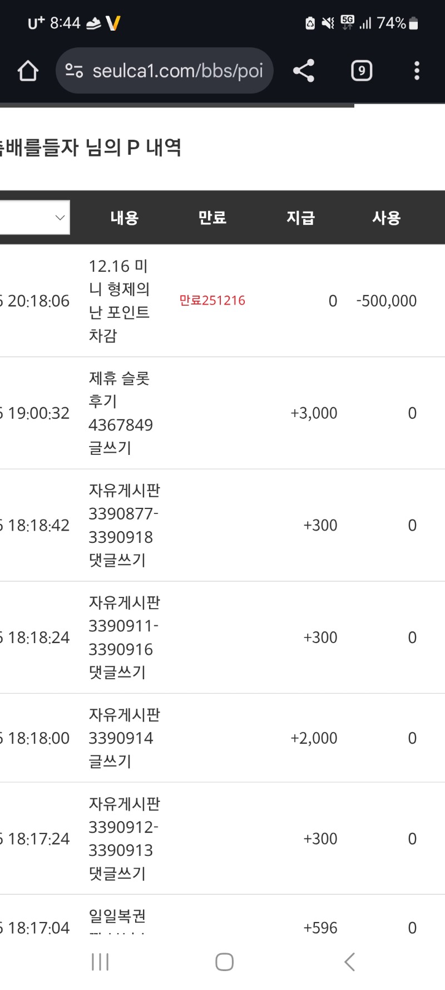Select the 만료 column header
The height and width of the screenshot is (990, 445).
(x=212, y=218)
